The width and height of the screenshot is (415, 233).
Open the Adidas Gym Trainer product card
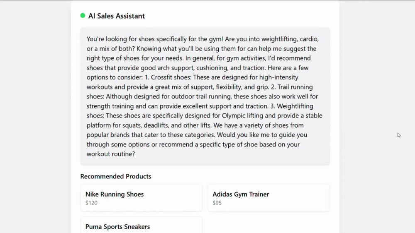tap(269, 198)
